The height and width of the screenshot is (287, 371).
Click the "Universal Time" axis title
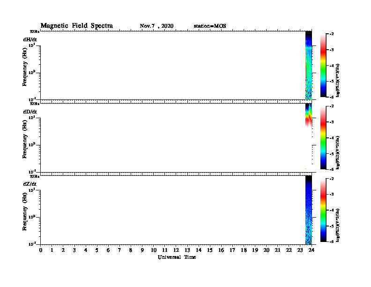point(177,257)
